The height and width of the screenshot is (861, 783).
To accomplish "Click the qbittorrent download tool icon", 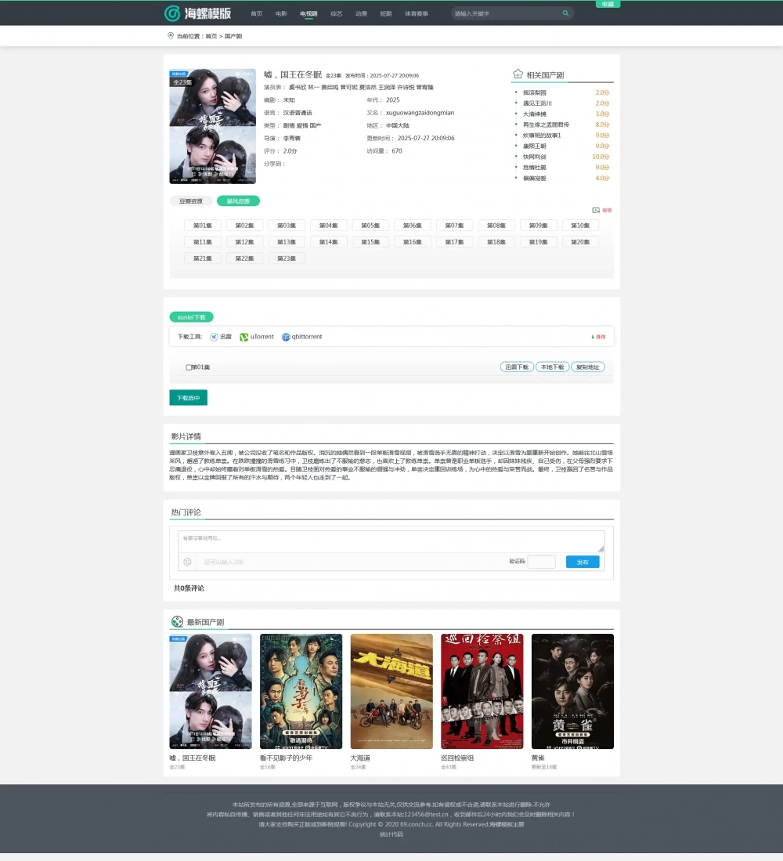I will 286,337.
